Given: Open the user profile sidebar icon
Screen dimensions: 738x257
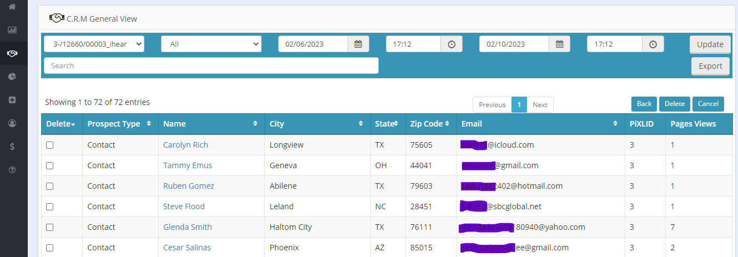Looking at the screenshot, I should pyautogui.click(x=12, y=123).
